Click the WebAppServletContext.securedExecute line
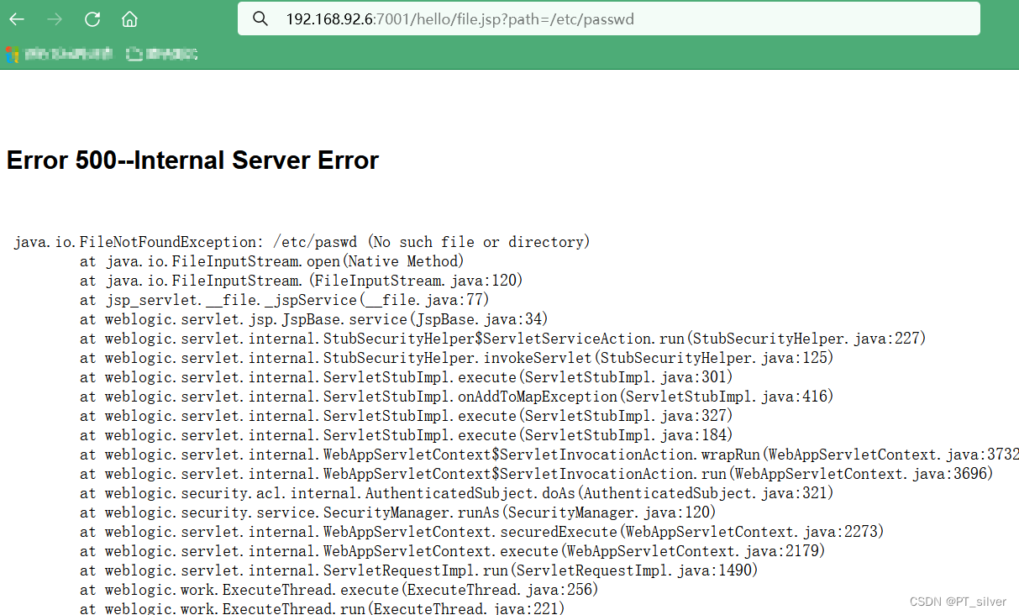This screenshot has height=615, width=1019. pos(482,532)
